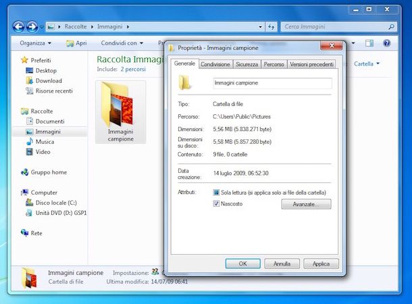Click Ultima modifica date in details pane
The image size is (412, 304).
pos(170,282)
